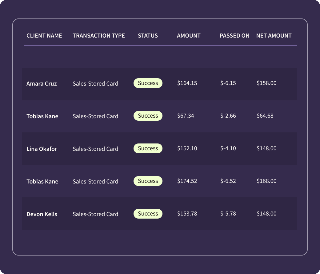Select the $153.78 amount cell

pos(187,214)
